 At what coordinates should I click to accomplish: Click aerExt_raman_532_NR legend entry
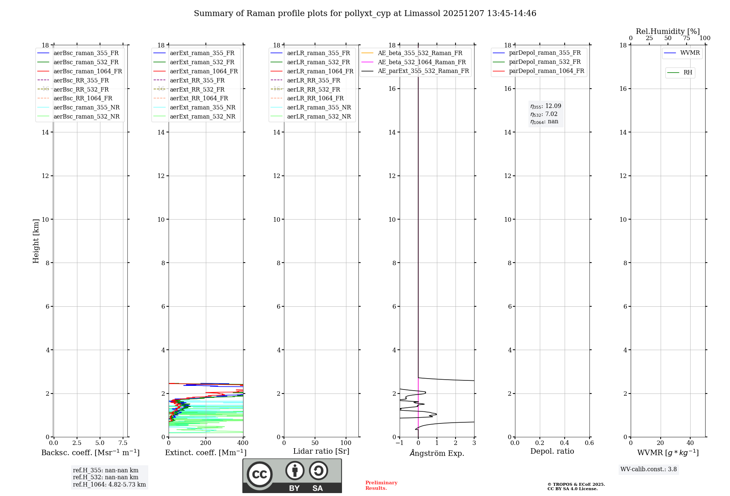tap(203, 117)
